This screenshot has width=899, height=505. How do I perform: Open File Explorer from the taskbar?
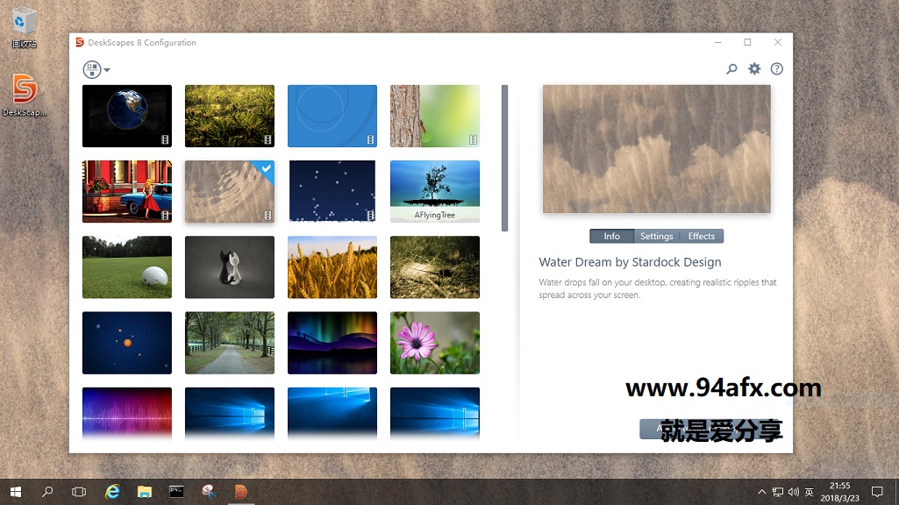click(145, 492)
